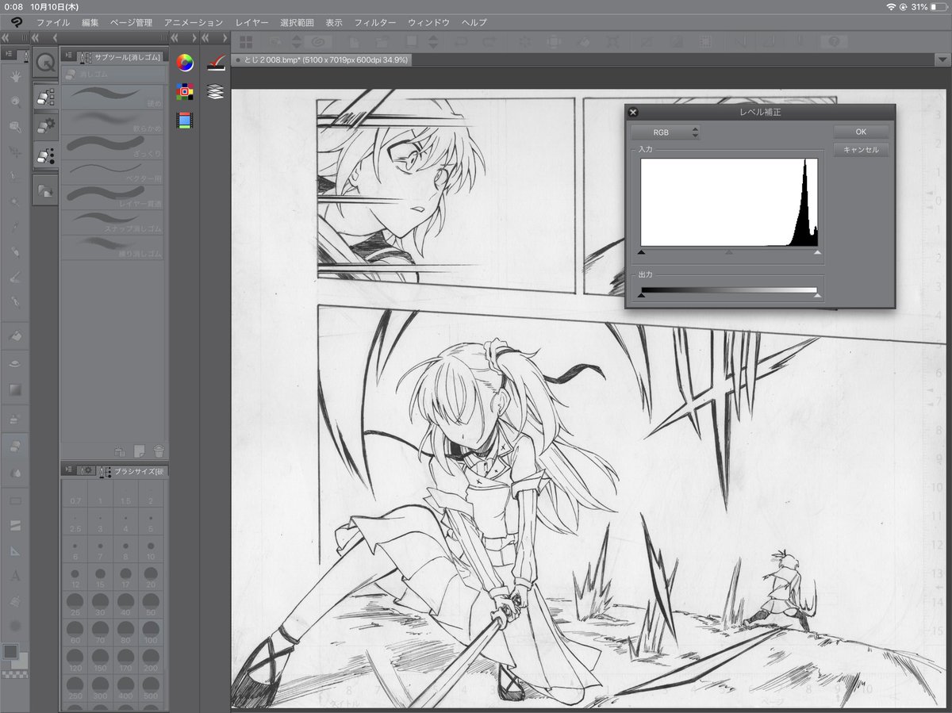Open the Layer palette icon
Image resolution: width=952 pixels, height=713 pixels.
(x=215, y=92)
